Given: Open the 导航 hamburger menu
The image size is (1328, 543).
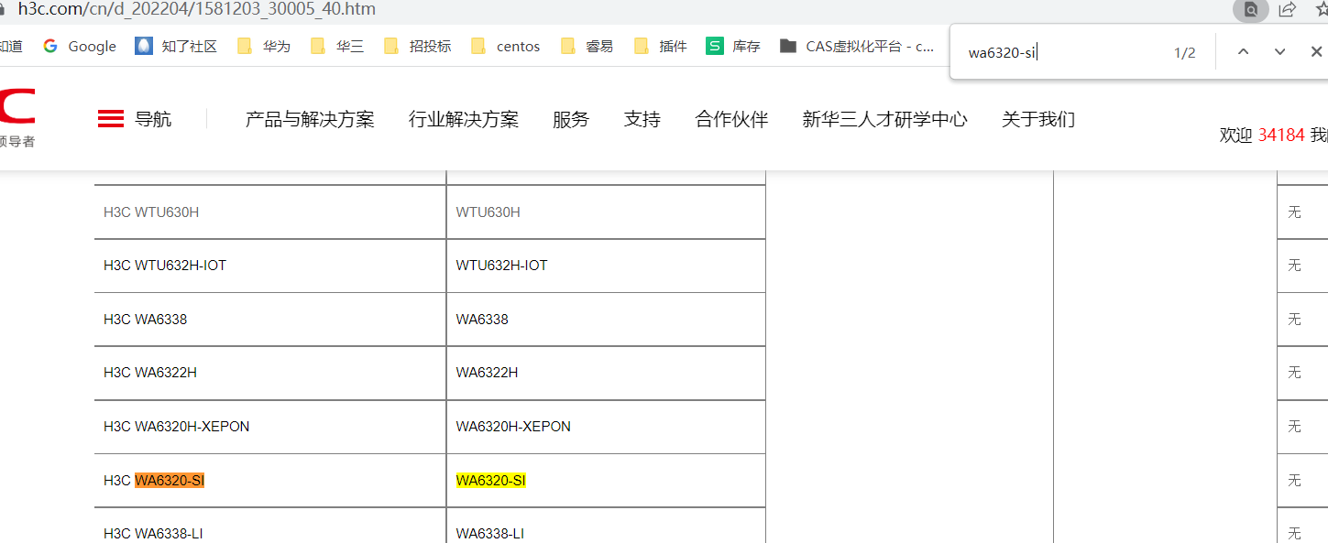Looking at the screenshot, I should (135, 119).
